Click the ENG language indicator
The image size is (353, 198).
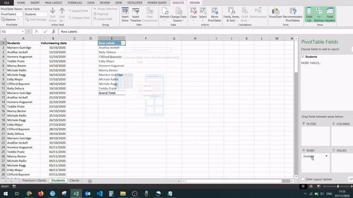[329, 194]
